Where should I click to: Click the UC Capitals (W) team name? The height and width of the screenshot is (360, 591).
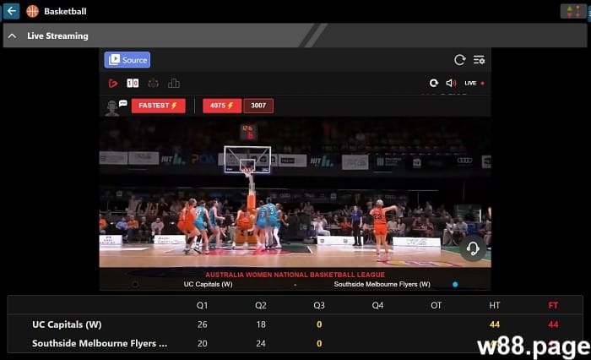67,325
